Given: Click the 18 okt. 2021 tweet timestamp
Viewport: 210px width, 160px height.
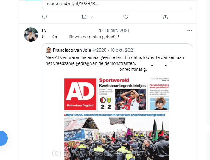Looking at the screenshot, I should [x=117, y=30].
